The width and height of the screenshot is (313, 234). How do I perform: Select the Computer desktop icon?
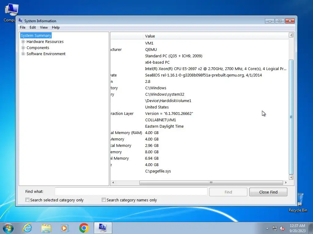tap(9, 13)
